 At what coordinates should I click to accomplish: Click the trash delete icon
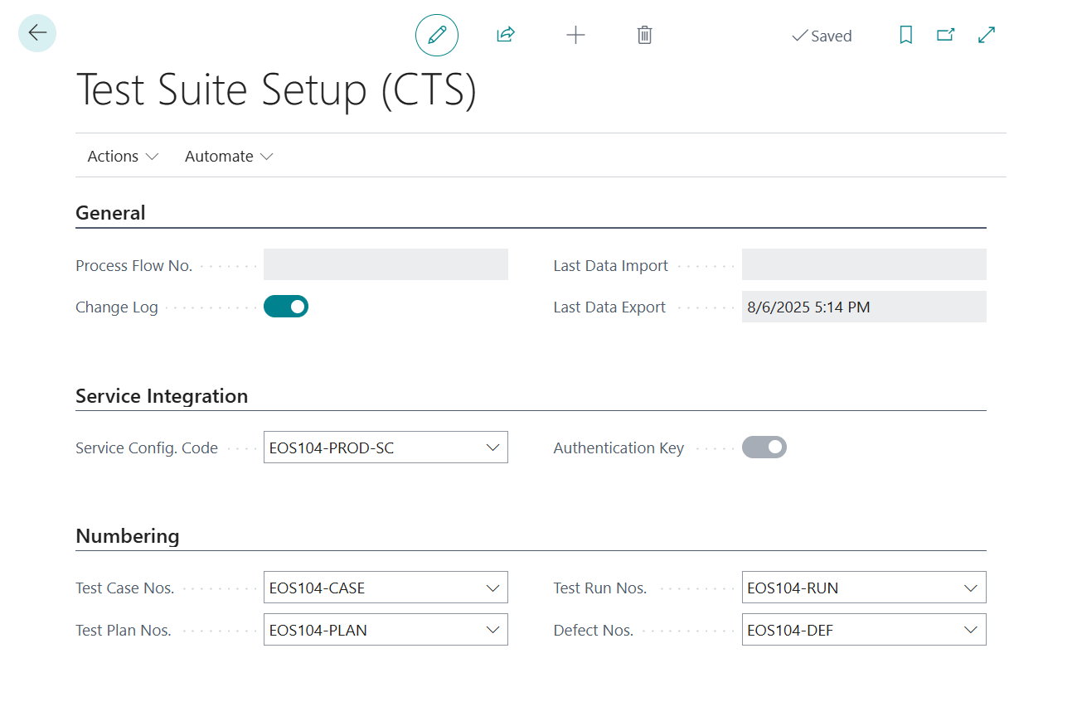pos(644,35)
